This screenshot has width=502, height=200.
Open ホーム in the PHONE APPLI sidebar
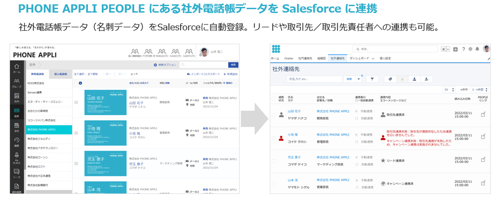[x=17, y=69]
